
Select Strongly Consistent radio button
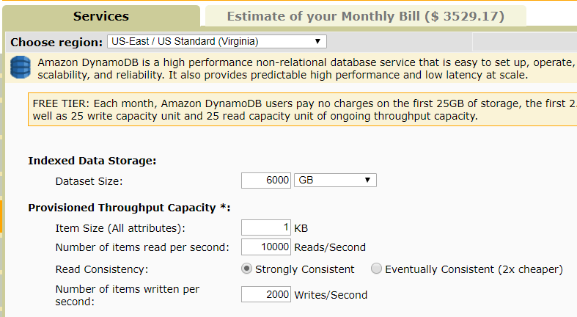[x=246, y=269]
